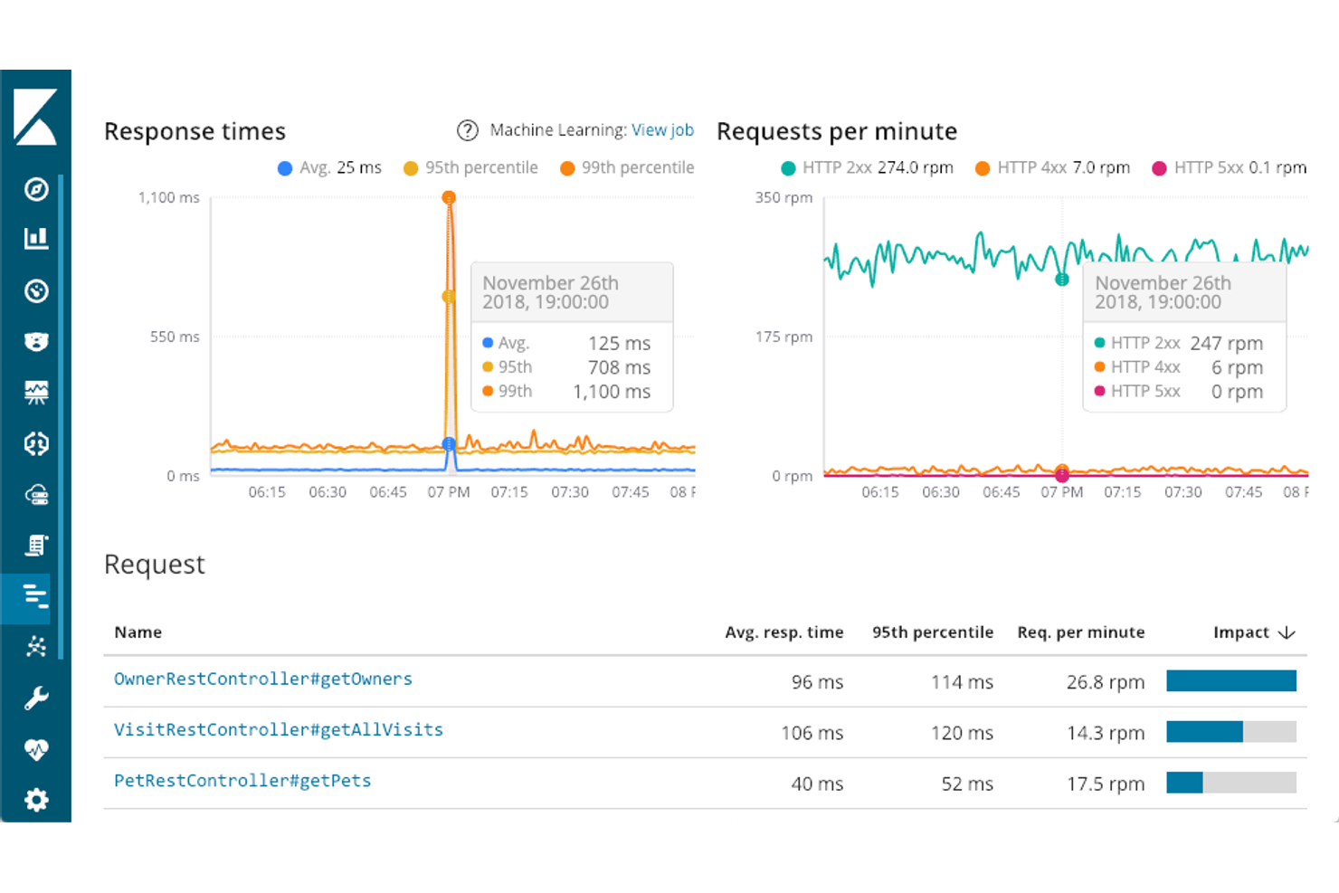Open Management using the gear icon
This screenshot has height=893, width=1339.
tap(35, 800)
